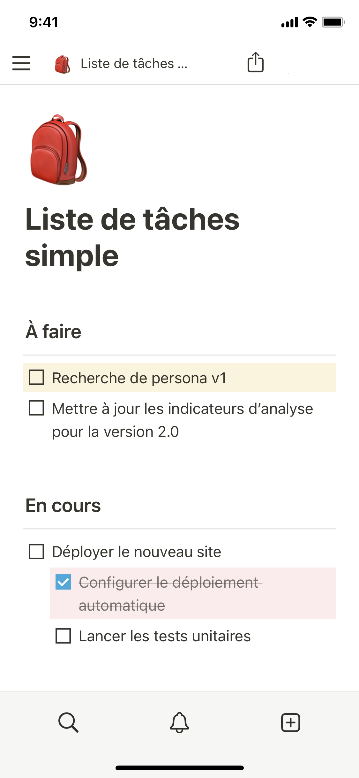359x778 pixels.
Task: Tap the yellow highlighted Recherche de persona text
Action: coord(139,378)
